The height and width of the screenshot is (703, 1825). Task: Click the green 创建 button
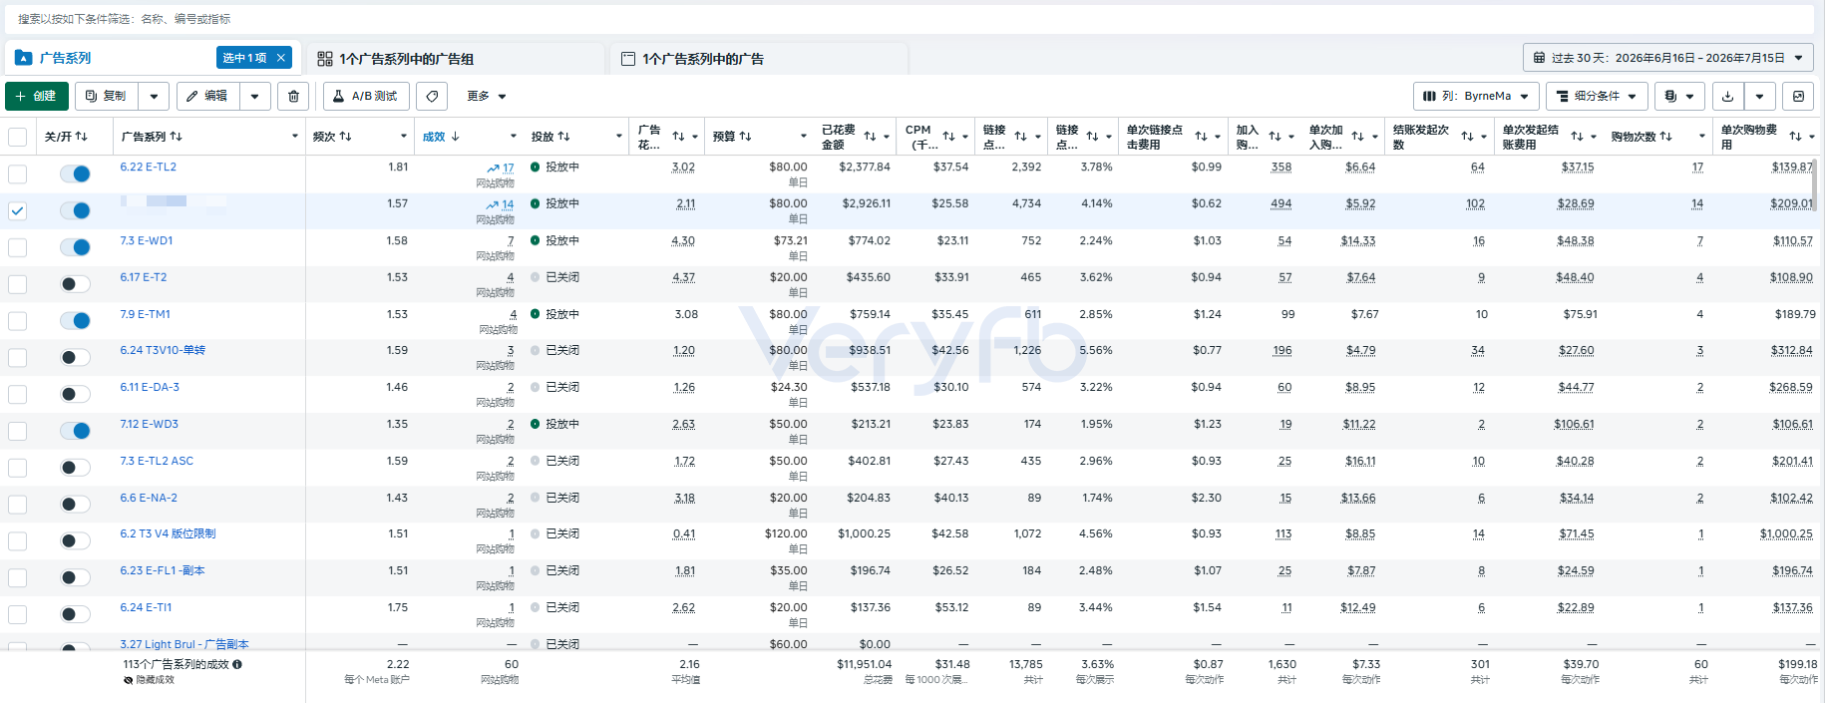37,96
